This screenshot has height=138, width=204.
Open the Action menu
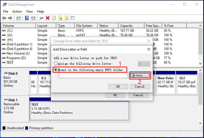pyautogui.click(x=17, y=12)
